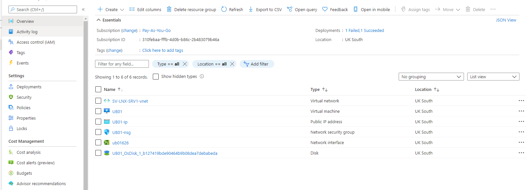Screen dimensions: 526x190
Task: Click the Refresh icon in toolbar
Action: tap(224, 9)
